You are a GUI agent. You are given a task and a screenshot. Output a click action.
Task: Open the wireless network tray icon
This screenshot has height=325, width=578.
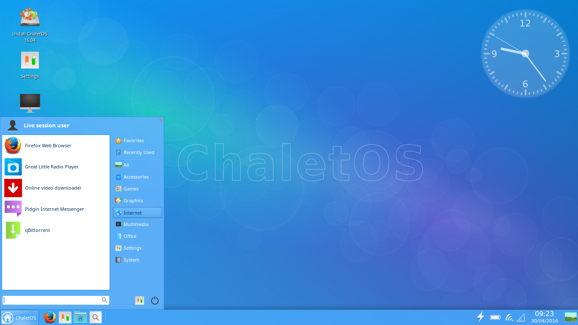[x=509, y=317]
